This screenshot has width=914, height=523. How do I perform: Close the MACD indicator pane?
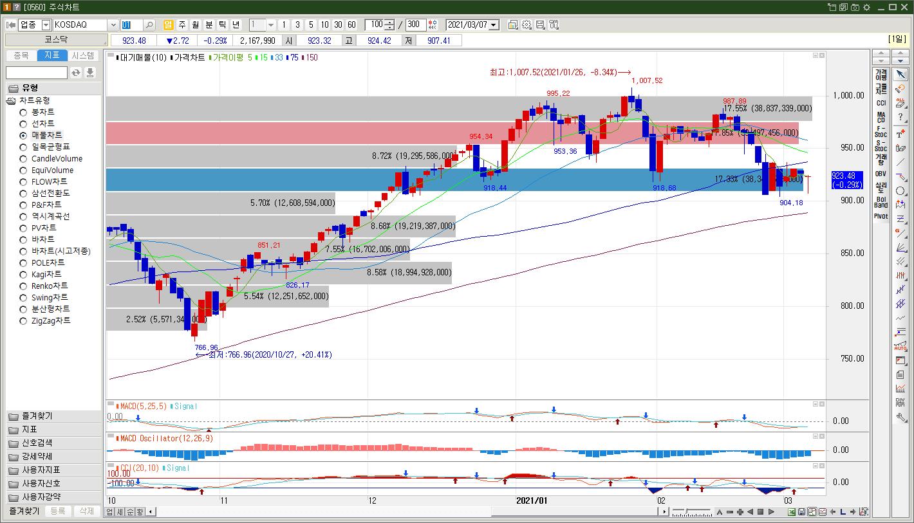click(x=821, y=404)
